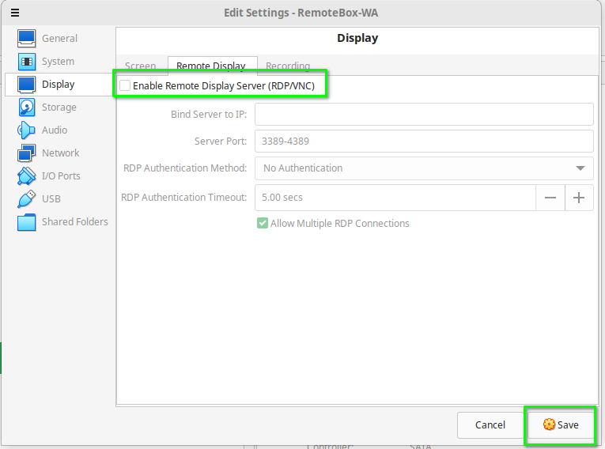Screen dimensions: 605x449
Task: Open the USB settings icon
Action: (27, 198)
